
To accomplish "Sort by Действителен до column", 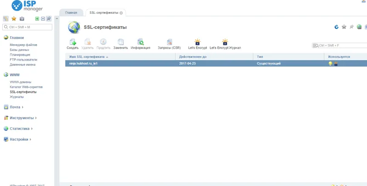I will tap(214, 56).
